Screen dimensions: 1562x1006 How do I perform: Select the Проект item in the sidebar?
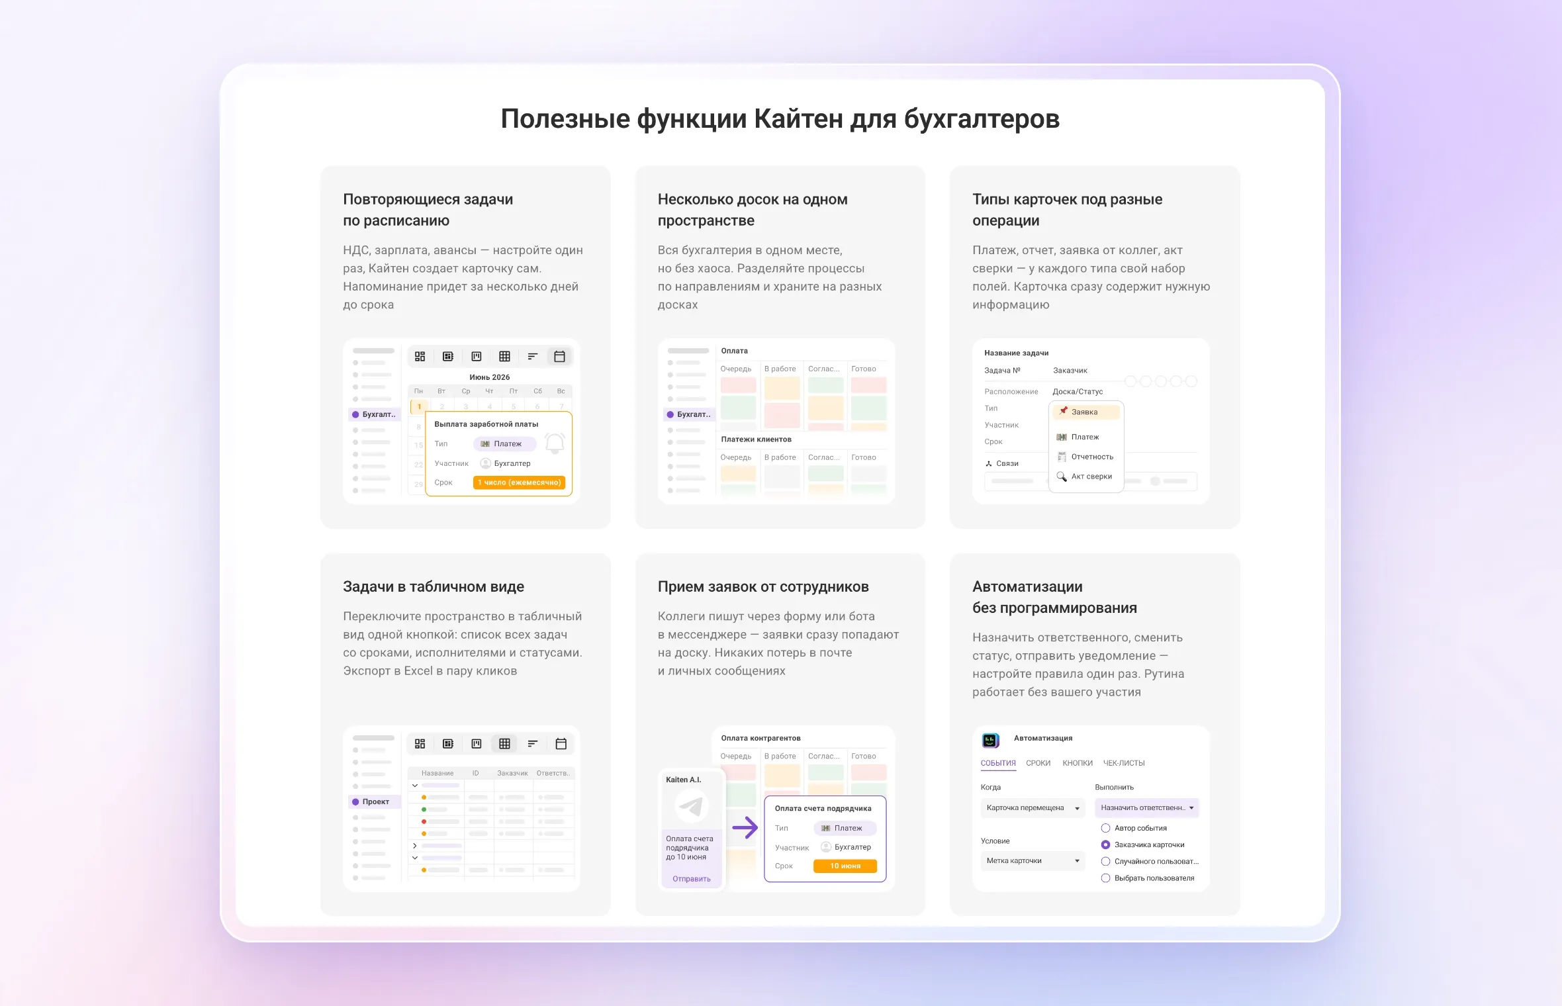[x=375, y=801]
